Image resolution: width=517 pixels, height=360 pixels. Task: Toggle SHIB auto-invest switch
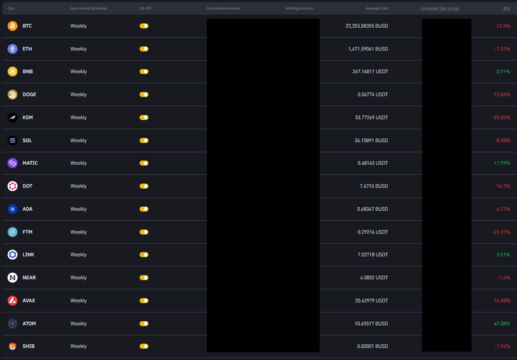coord(144,346)
